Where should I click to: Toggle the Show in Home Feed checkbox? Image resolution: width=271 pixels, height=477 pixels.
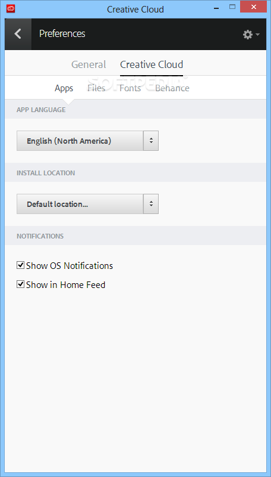pyautogui.click(x=20, y=284)
